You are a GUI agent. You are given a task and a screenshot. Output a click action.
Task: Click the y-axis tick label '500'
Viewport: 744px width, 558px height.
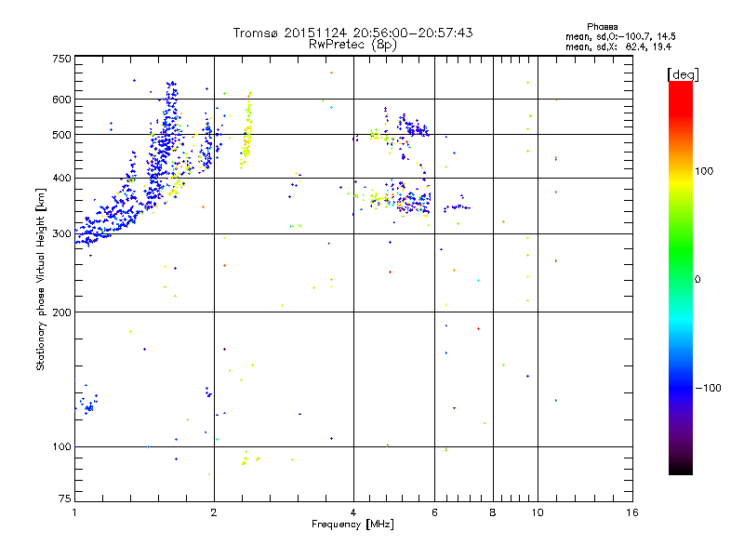(61, 135)
